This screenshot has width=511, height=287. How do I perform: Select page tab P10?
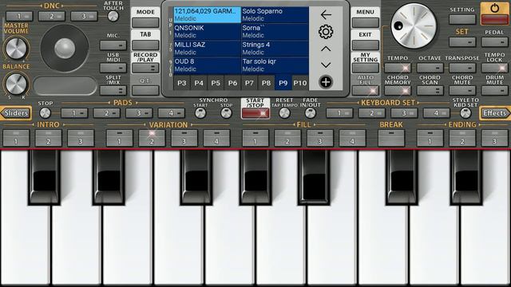pos(300,83)
